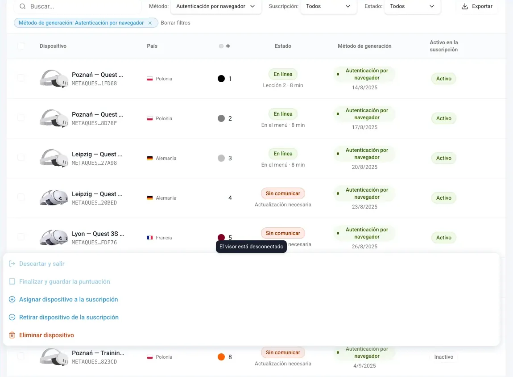Choose Retirar dispositivo de la suscripción
Screen dimensions: 513x377
click(x=69, y=317)
